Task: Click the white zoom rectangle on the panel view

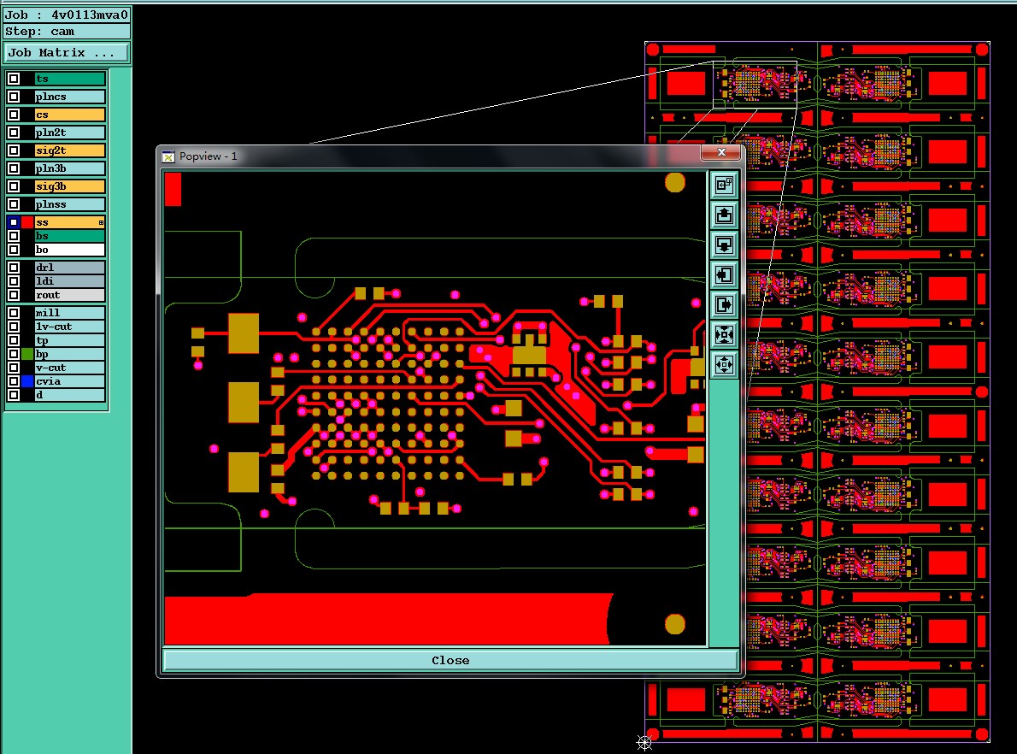Action: 755,85
